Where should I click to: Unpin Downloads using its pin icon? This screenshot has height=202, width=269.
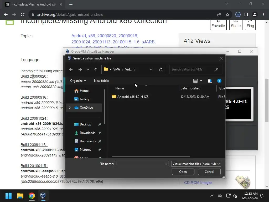pos(100,133)
